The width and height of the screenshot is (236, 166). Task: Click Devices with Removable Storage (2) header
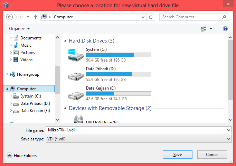110,108
